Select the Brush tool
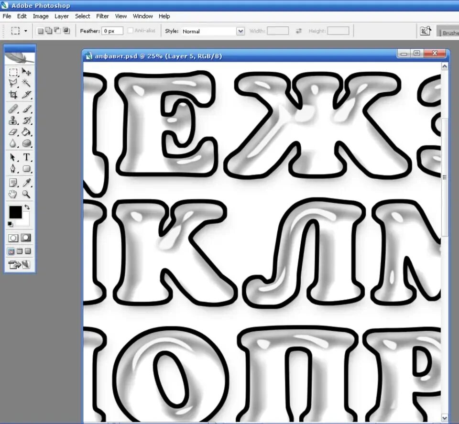This screenshot has height=424, width=459. pyautogui.click(x=26, y=109)
